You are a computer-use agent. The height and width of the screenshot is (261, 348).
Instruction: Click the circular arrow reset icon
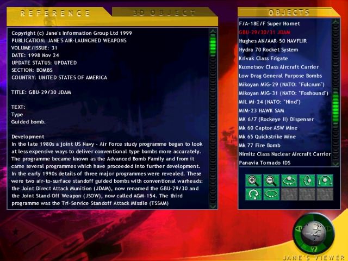(x=252, y=194)
